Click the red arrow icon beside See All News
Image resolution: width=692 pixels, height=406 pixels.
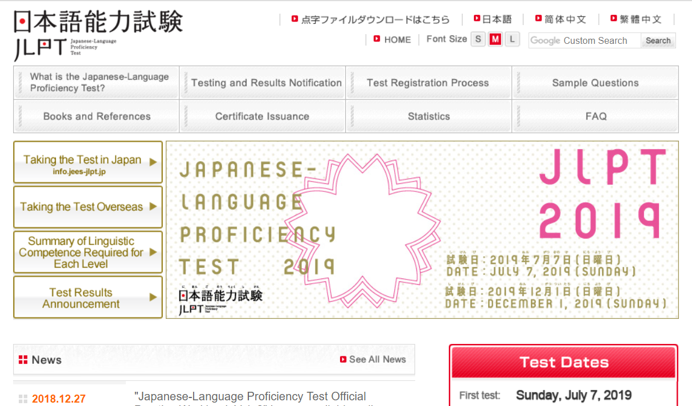343,359
